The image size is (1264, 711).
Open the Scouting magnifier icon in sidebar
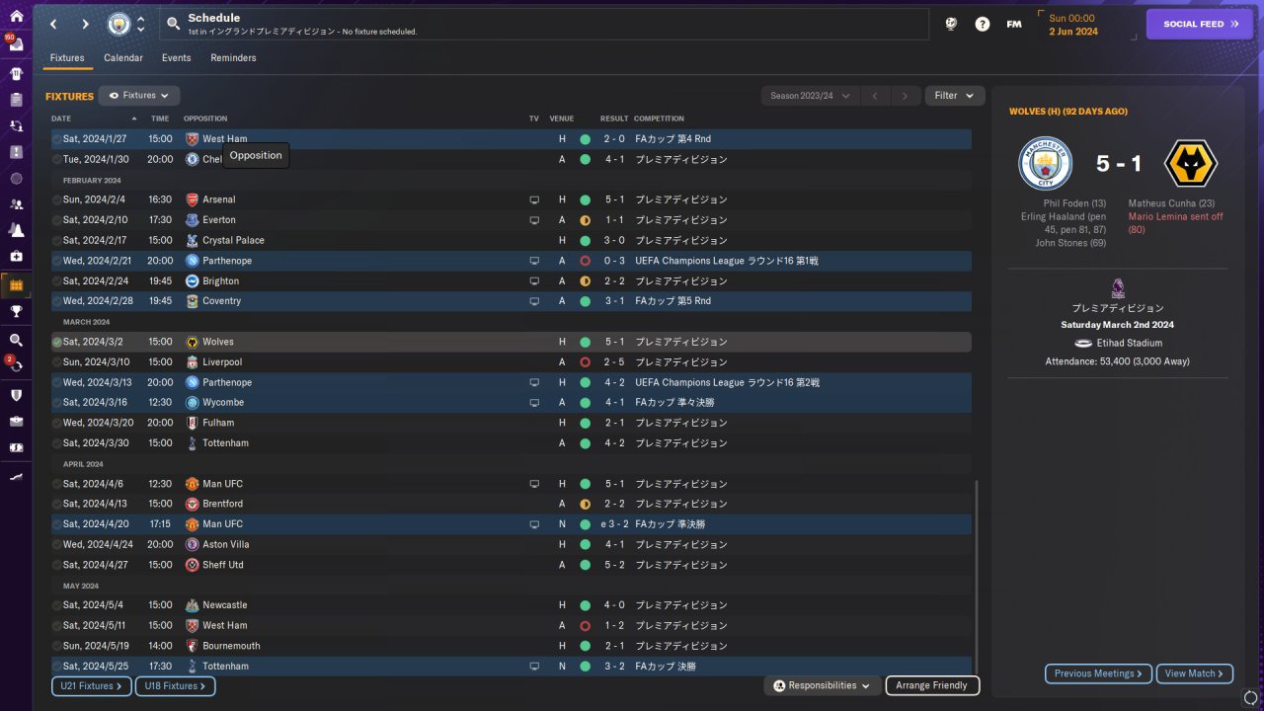coord(16,340)
